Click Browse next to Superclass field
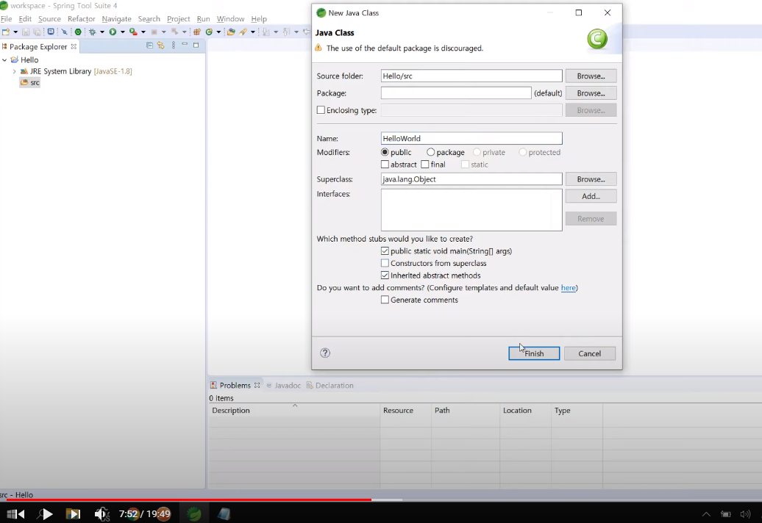Screen dimensions: 762x523 click(591, 179)
